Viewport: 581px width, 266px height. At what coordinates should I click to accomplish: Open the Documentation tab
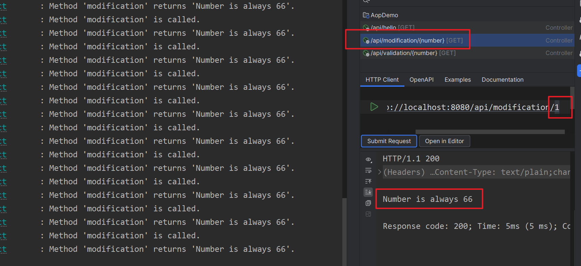[x=502, y=80]
